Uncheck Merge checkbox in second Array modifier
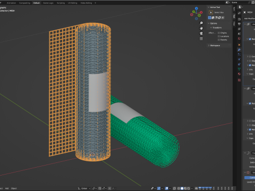255x191 pixels. pos(250,129)
